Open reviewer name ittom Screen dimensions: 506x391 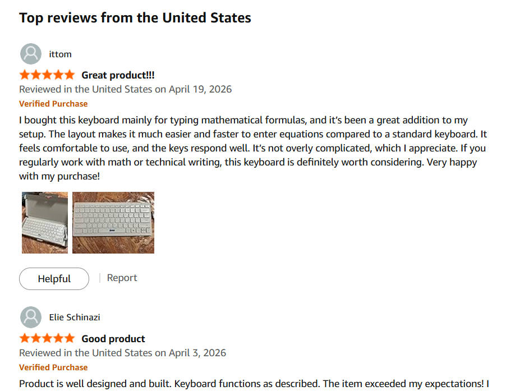pyautogui.click(x=60, y=54)
